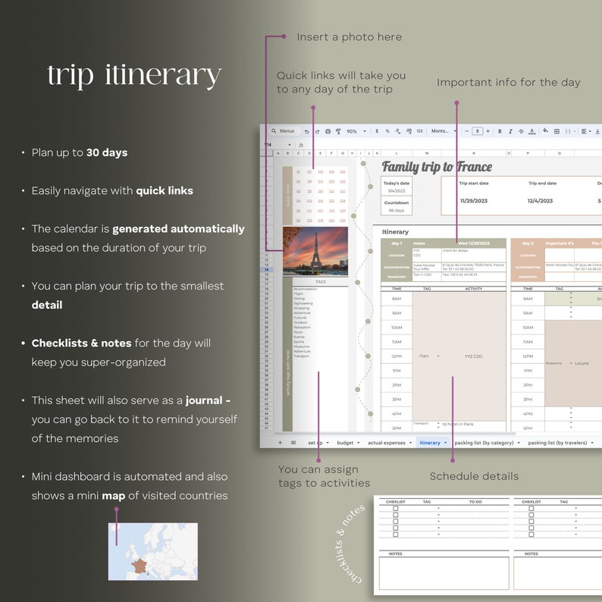
Task: Open itinerary tab options arrow
Action: coord(445,443)
